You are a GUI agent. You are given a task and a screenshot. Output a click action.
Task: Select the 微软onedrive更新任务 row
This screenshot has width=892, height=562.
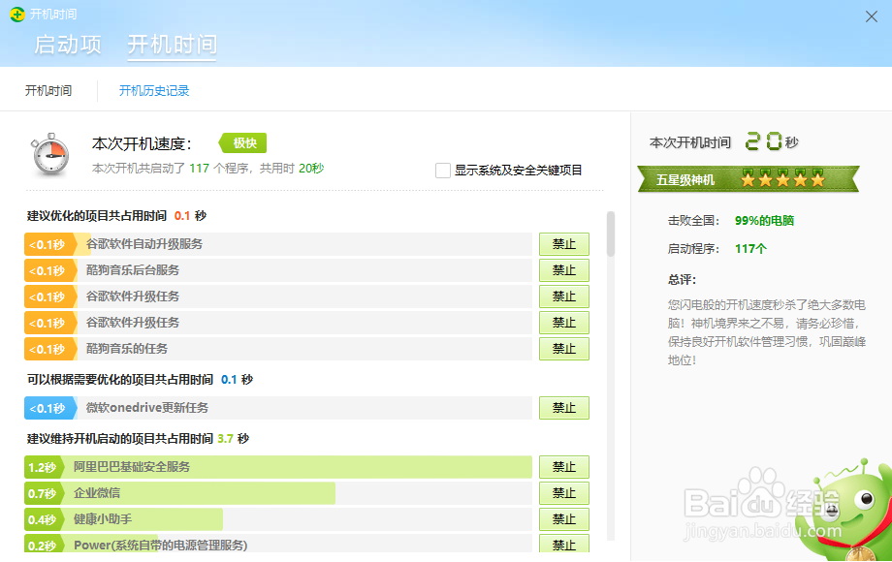278,408
